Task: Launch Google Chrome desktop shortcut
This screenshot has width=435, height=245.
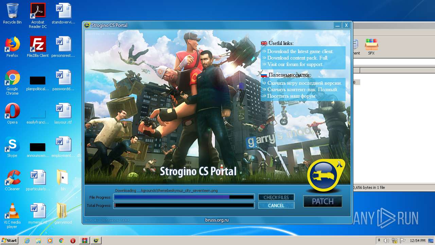Action: click(12, 82)
